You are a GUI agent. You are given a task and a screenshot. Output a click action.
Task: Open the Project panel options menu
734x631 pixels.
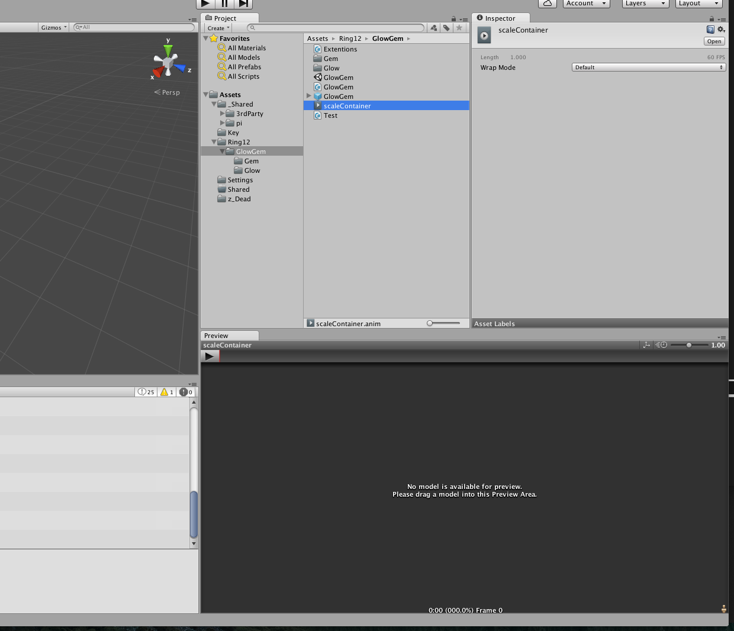pos(463,20)
